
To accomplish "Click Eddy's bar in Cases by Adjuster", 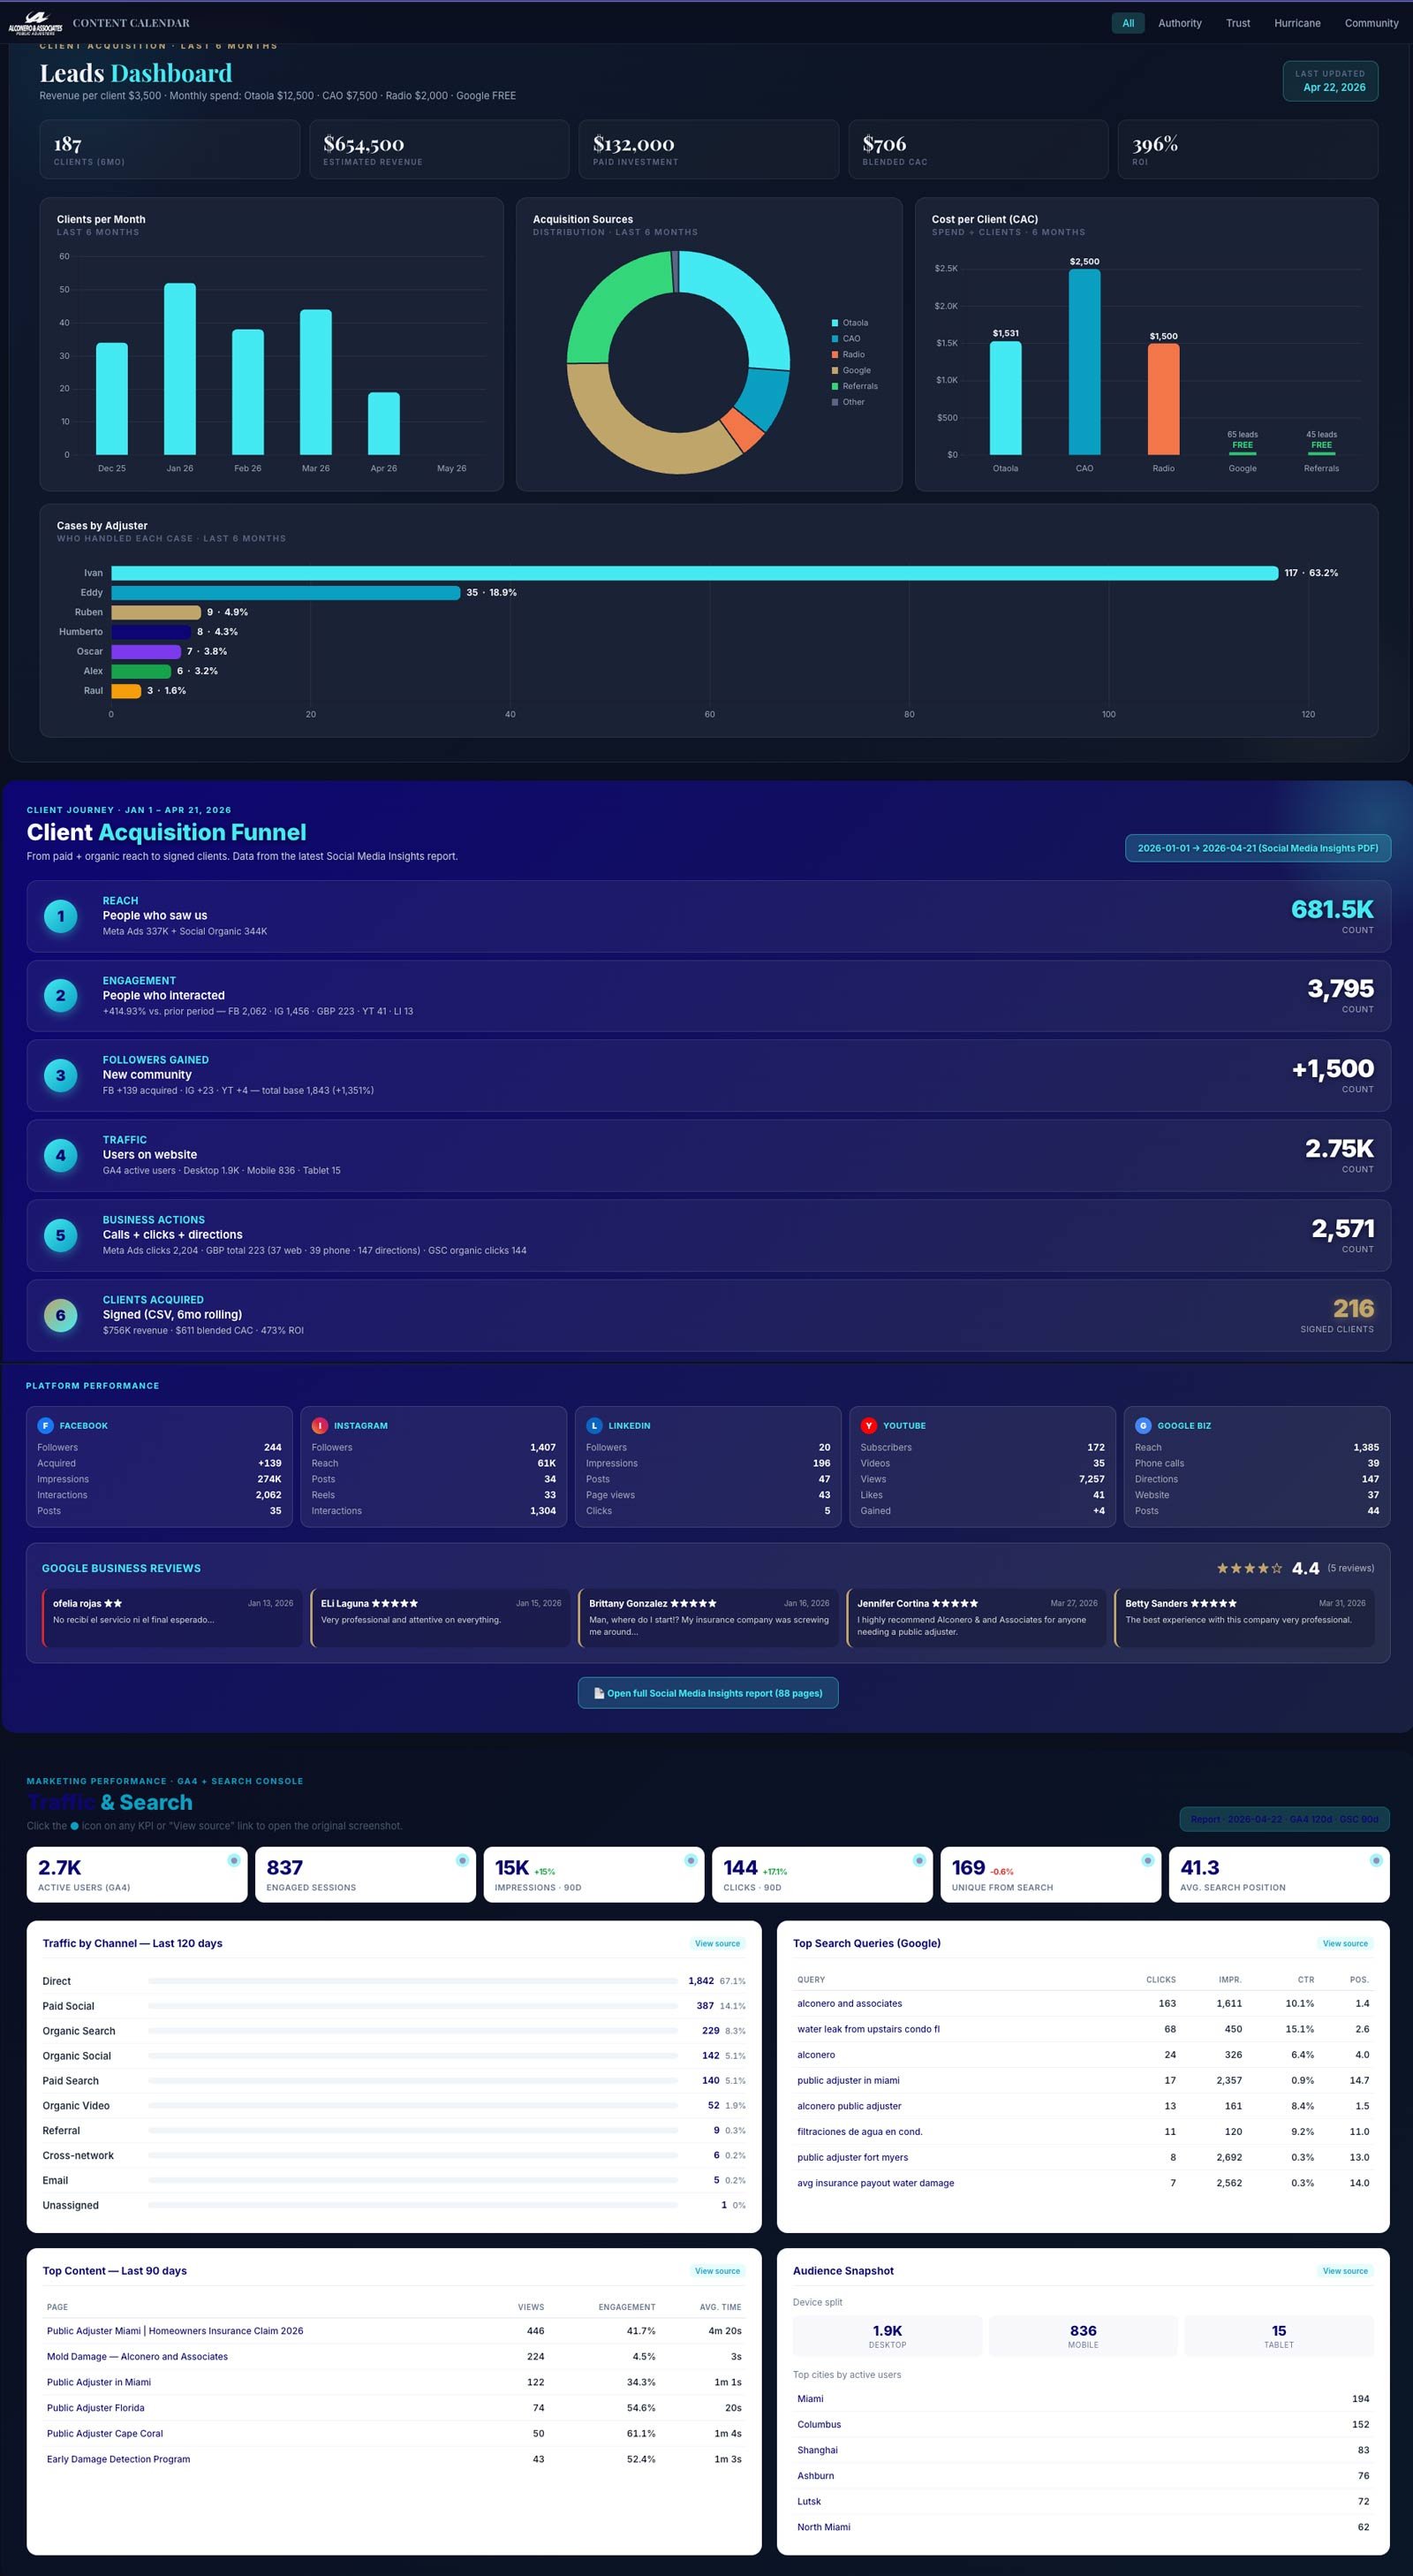I will pos(286,593).
